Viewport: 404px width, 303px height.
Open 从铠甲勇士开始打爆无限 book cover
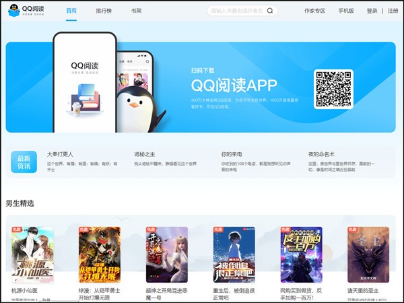[100, 255]
